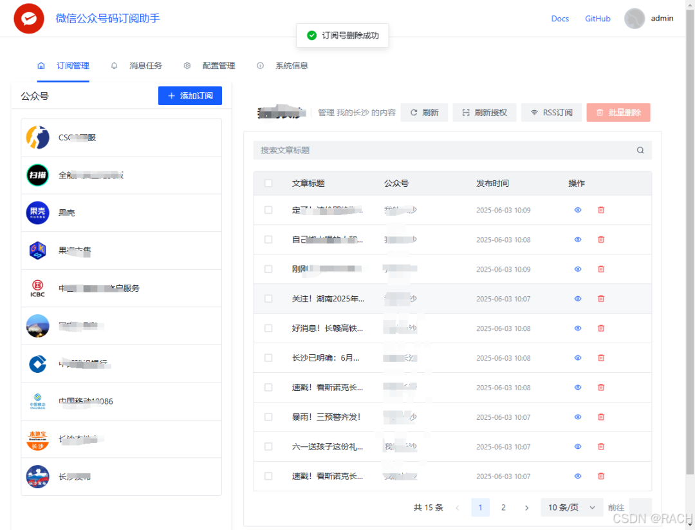This screenshot has width=695, height=530.
Task: Open the 消息任务 tab
Action: click(x=136, y=66)
